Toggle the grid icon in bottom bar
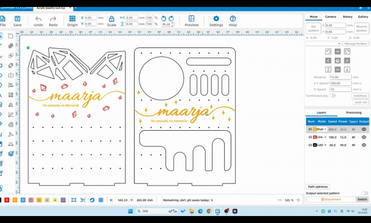The image size is (371, 223). [x=101, y=200]
